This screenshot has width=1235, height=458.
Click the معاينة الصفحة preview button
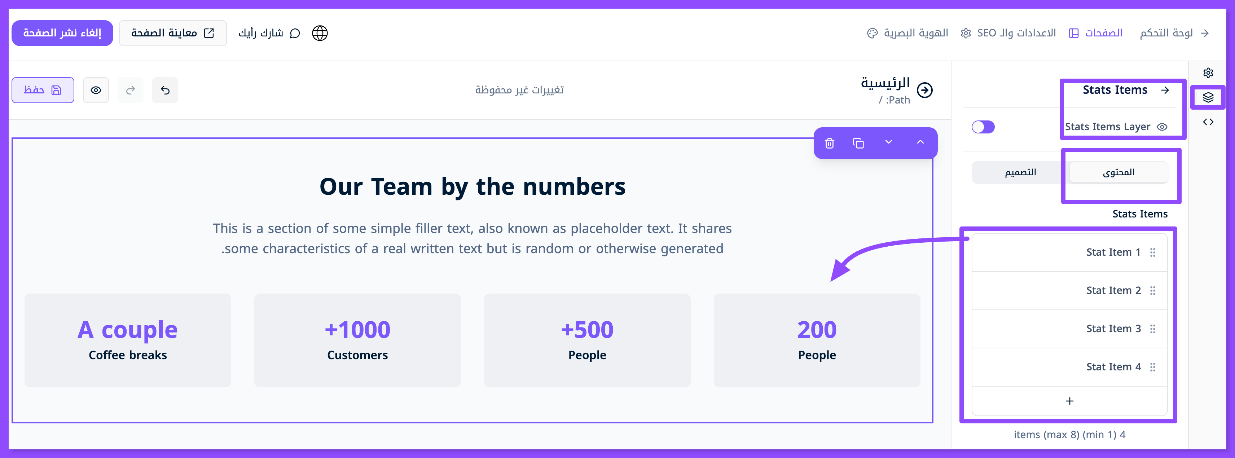click(173, 33)
